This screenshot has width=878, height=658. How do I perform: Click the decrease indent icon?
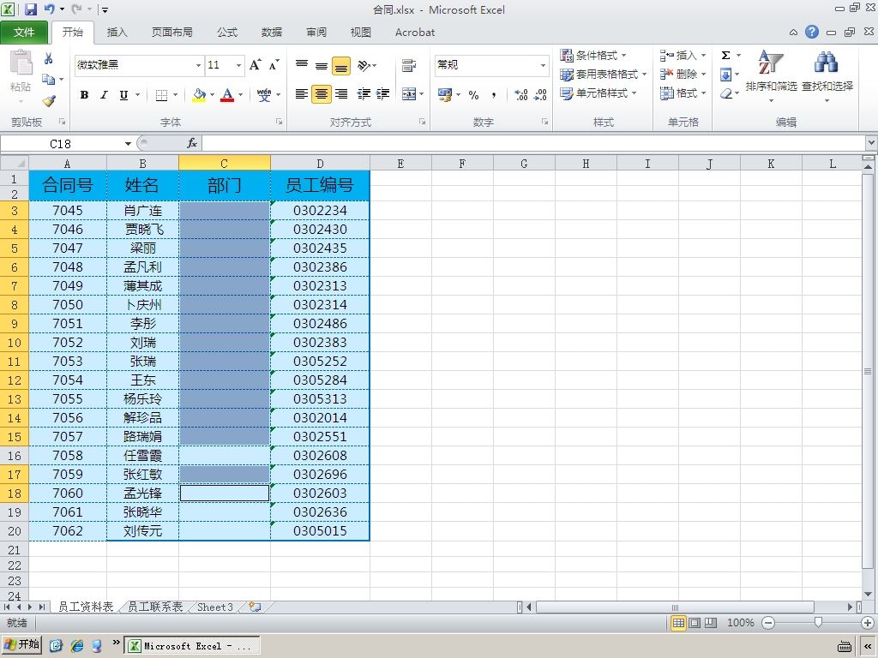(364, 94)
